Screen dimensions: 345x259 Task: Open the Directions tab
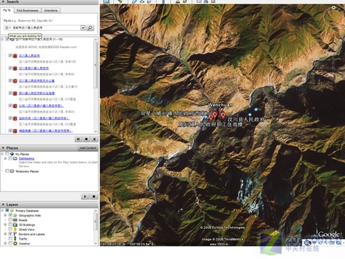coord(51,10)
